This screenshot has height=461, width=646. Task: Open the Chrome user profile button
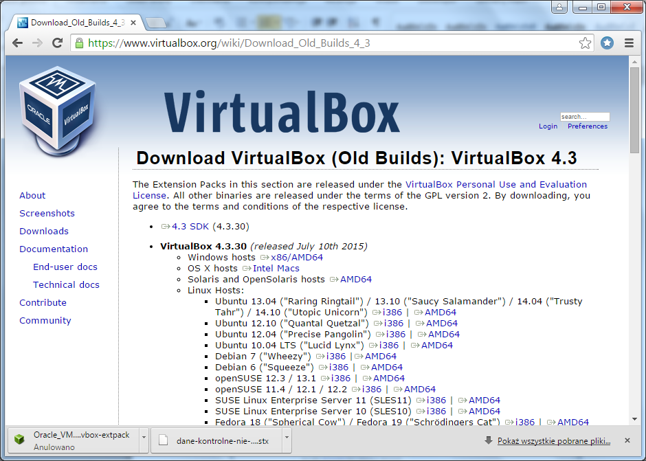point(559,7)
